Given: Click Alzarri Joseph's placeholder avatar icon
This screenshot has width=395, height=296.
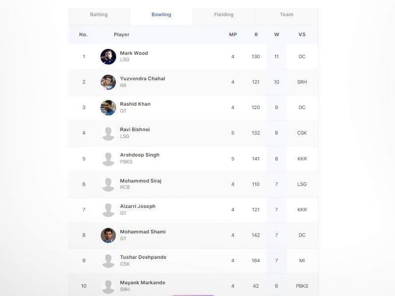Looking at the screenshot, I should click(108, 210).
